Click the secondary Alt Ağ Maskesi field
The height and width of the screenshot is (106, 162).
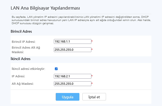tap(72, 84)
